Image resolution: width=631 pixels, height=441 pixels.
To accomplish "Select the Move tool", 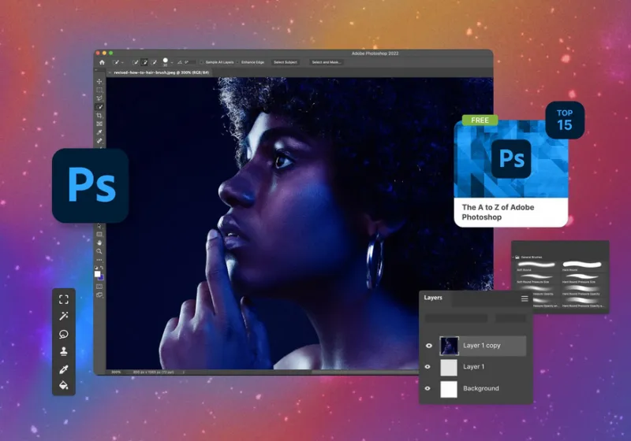I will click(99, 82).
